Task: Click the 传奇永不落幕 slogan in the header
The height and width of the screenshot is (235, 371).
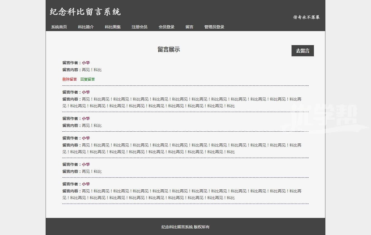Action: [306, 17]
